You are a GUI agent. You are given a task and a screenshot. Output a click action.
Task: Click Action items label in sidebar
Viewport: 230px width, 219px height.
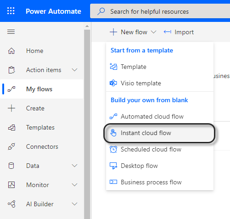pos(43,70)
